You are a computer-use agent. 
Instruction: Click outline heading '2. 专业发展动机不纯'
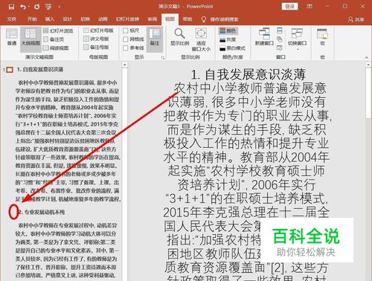point(42,212)
